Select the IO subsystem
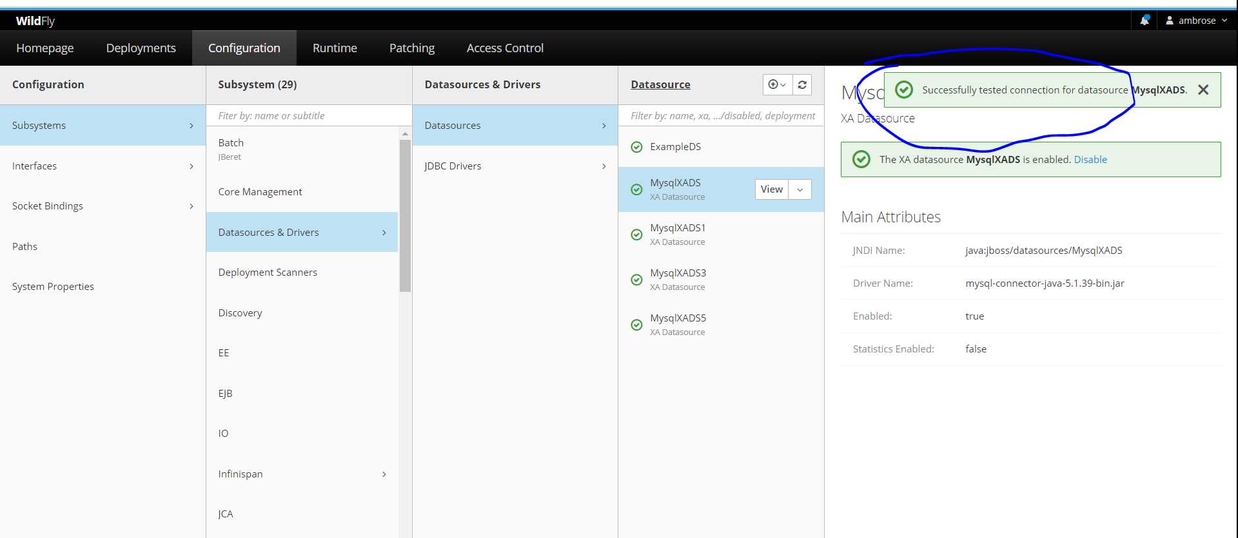 pyautogui.click(x=302, y=434)
